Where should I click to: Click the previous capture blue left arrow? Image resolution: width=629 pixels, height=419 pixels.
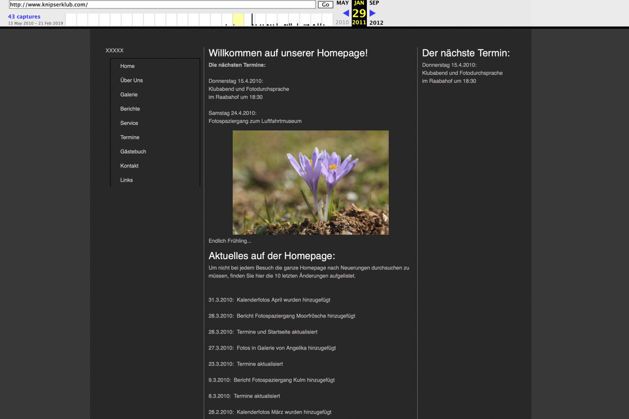(x=346, y=13)
